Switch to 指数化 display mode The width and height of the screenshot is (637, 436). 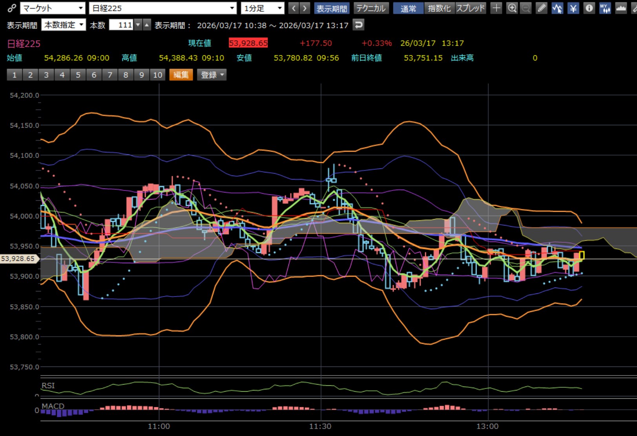(439, 8)
